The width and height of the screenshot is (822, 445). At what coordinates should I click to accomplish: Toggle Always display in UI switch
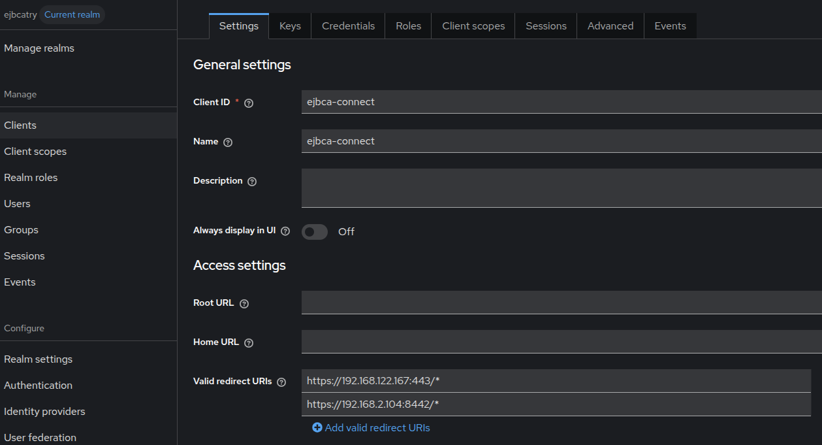(x=315, y=231)
